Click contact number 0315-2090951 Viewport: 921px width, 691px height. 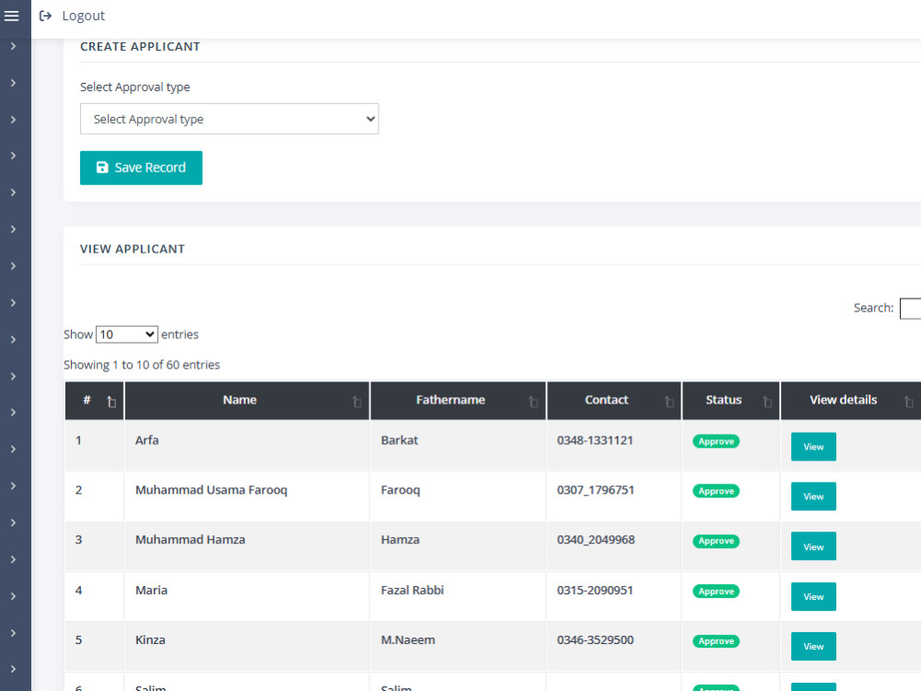[595, 590]
